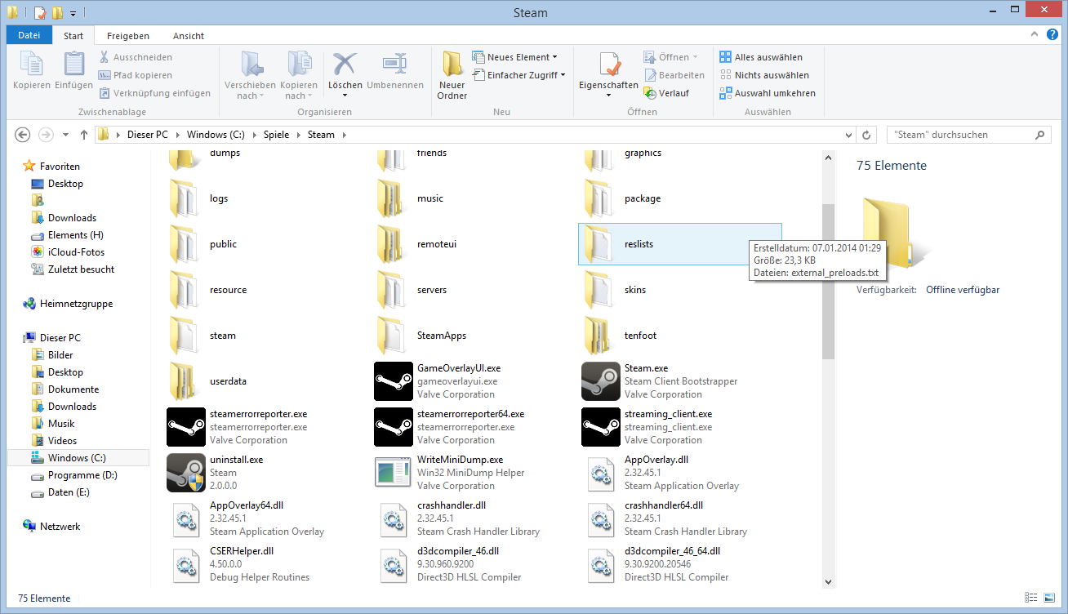
Task: Open the Neues Element dropdown
Action: pos(515,57)
